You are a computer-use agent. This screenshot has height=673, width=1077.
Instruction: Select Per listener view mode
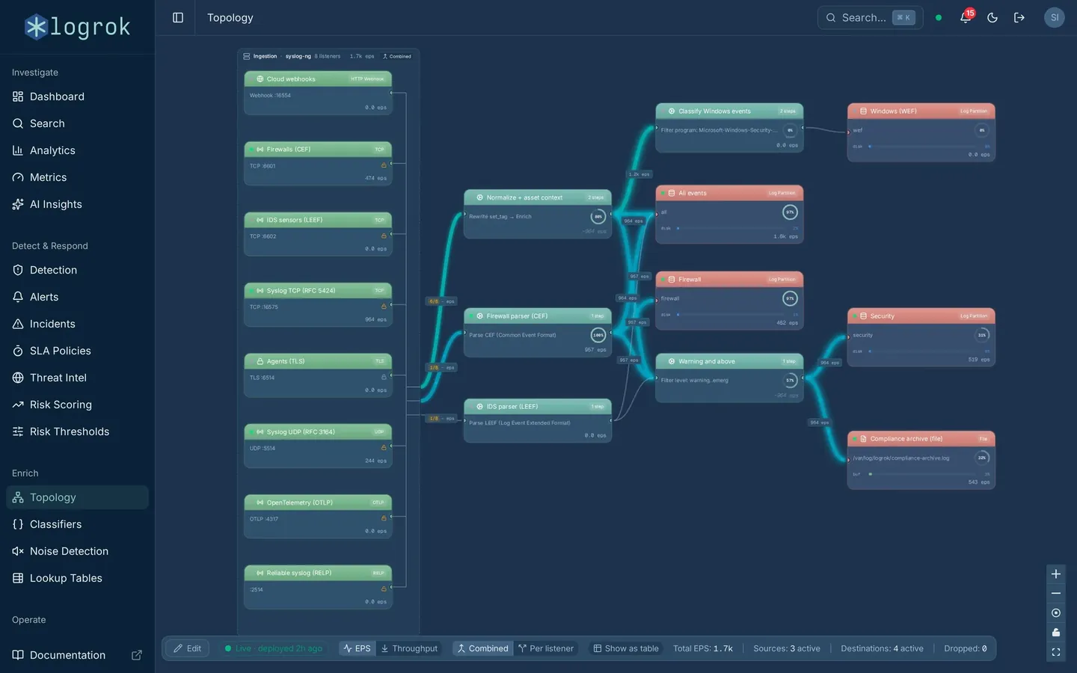[x=546, y=648]
